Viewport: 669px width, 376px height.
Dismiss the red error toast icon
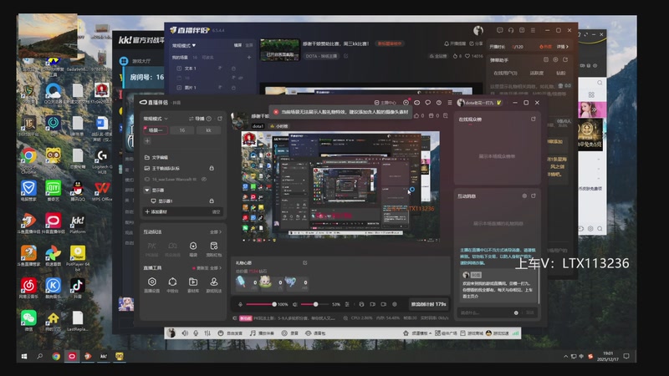click(x=276, y=112)
